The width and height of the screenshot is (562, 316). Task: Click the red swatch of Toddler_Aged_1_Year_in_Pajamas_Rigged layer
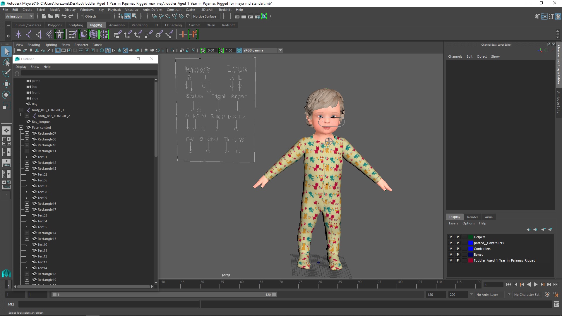point(471,260)
